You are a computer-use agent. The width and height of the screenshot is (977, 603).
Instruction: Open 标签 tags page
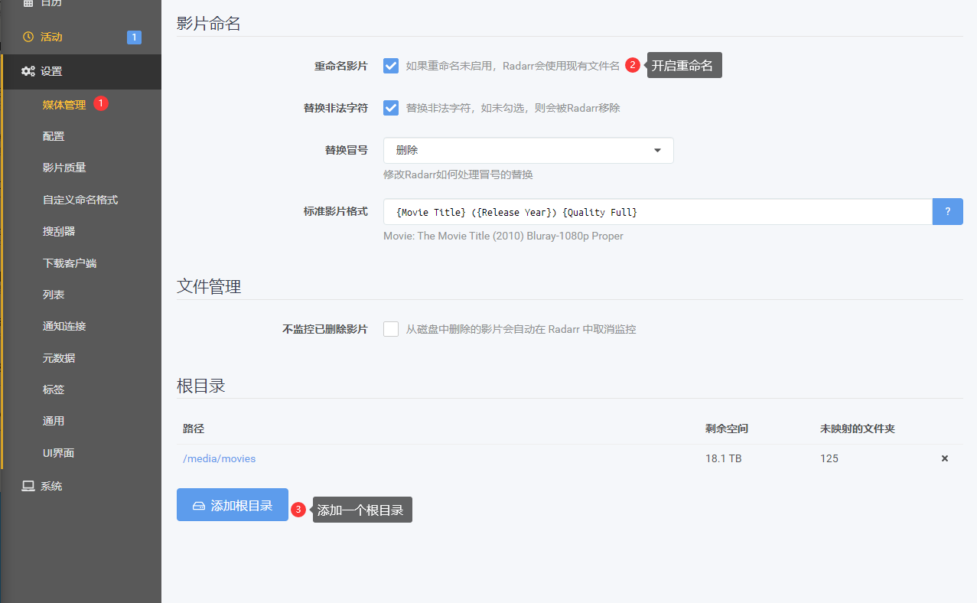(54, 390)
